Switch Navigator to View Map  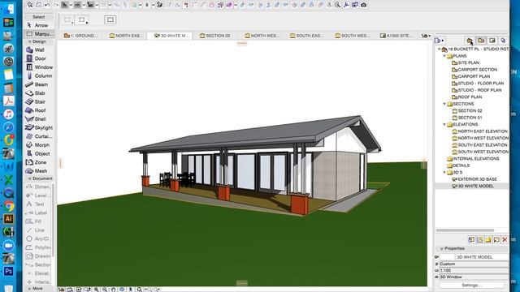coord(481,41)
